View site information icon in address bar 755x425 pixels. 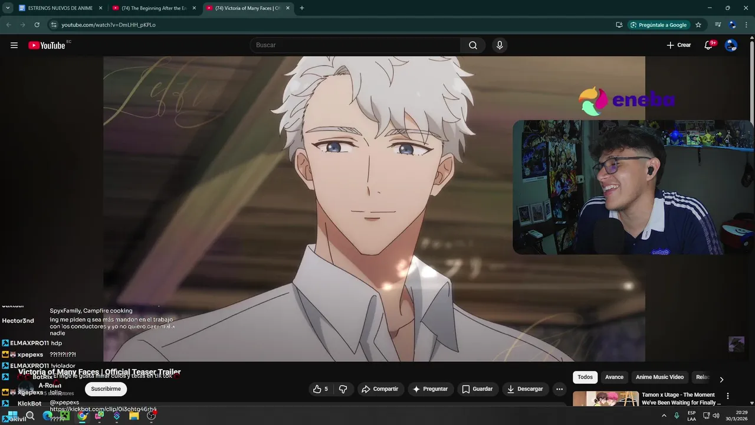(x=54, y=25)
